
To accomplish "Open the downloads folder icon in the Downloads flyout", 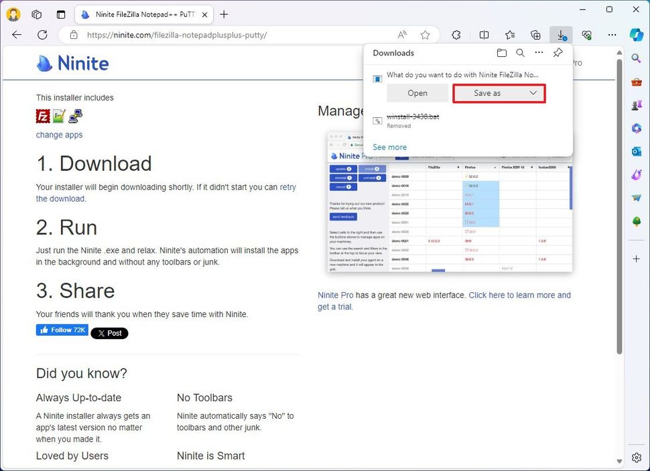I will [x=502, y=53].
